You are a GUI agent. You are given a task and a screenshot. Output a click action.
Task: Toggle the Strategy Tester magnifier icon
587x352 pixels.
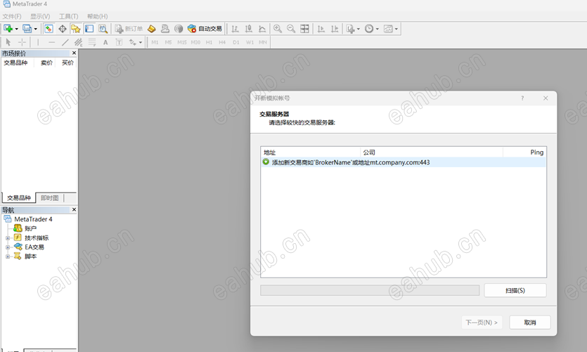tap(103, 28)
